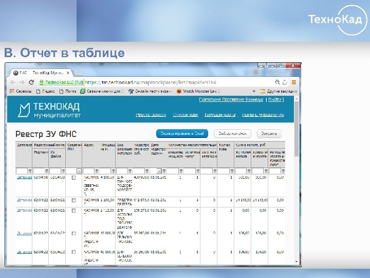This screenshot has width=370, height=278.
Task: Open the Сервисы apps shortcut
Action: pyautogui.click(x=21, y=91)
